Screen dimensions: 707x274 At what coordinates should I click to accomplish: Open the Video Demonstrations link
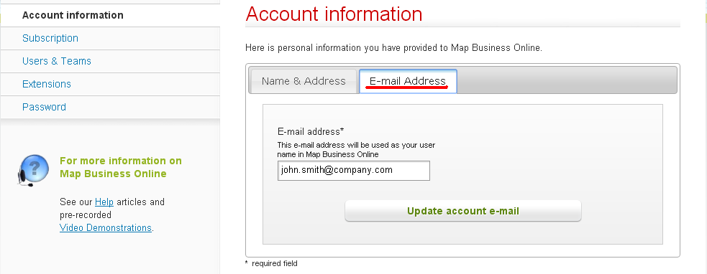(106, 227)
